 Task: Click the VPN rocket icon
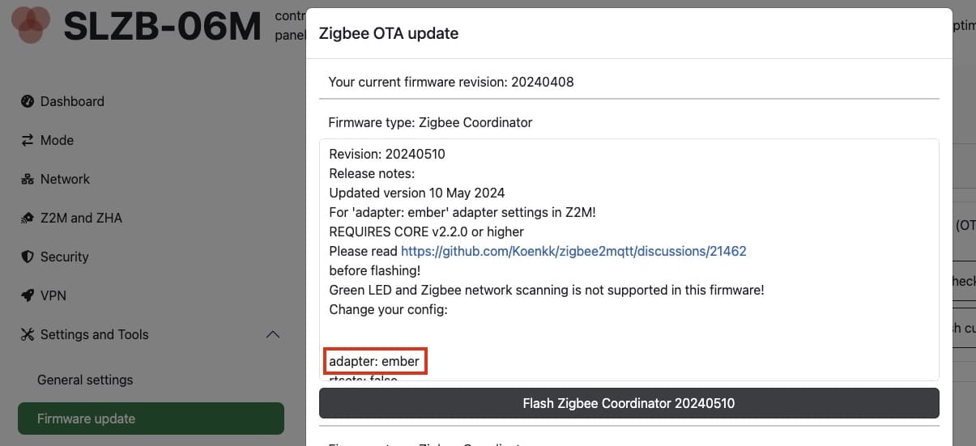[x=27, y=295]
